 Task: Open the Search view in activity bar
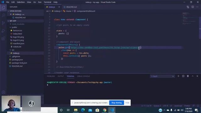click(3, 15)
